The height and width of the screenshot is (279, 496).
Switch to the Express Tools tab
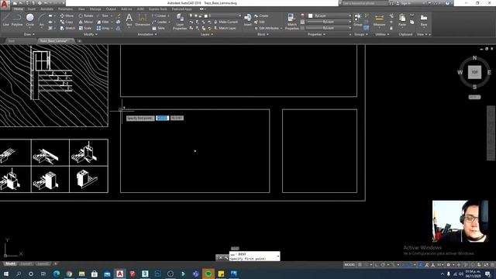click(x=158, y=9)
